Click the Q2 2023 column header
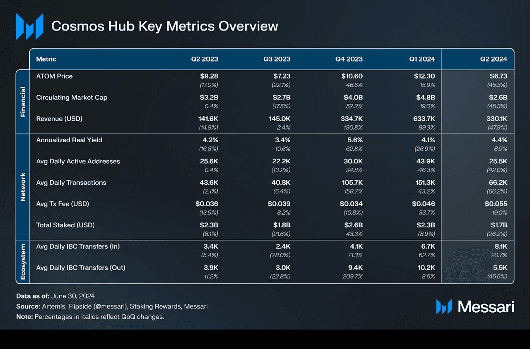The image size is (530, 349). (x=205, y=59)
